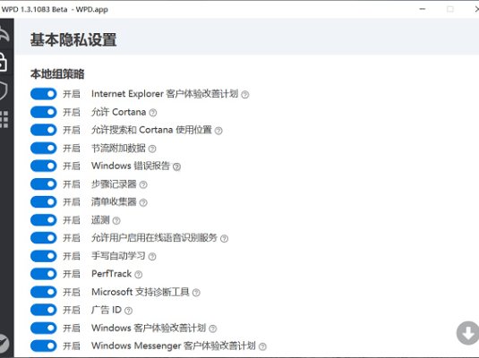
Task: Show help for 允许搜索和 Cortana 使用位置
Action: click(218, 131)
